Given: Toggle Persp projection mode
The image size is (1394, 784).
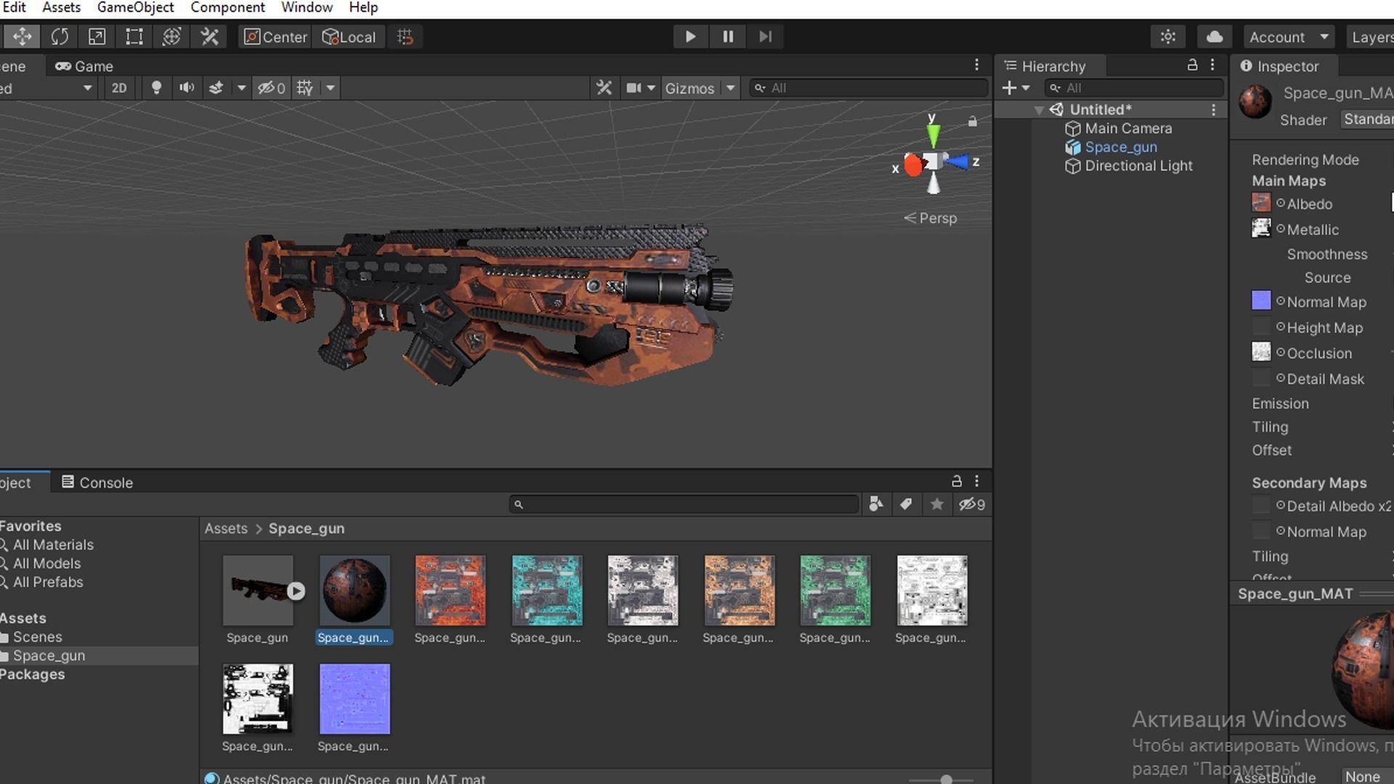Looking at the screenshot, I should [x=930, y=219].
